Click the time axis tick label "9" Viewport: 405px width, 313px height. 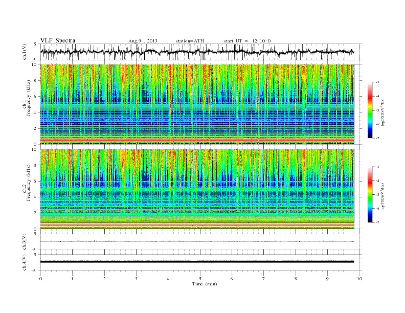pyautogui.click(x=327, y=279)
